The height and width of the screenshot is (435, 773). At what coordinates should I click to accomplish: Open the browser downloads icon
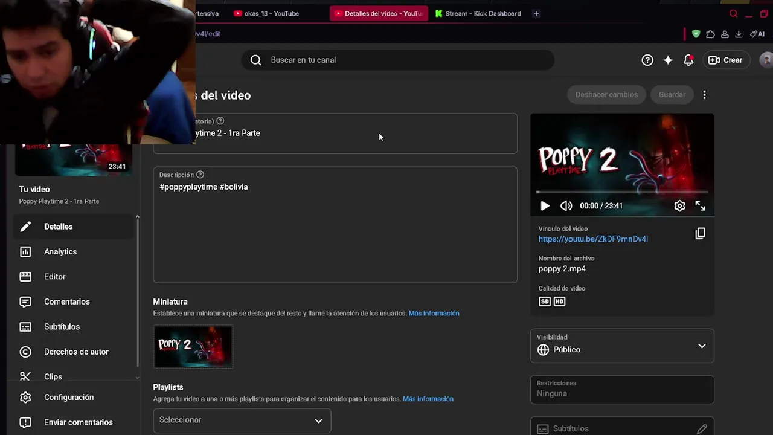[x=739, y=34]
